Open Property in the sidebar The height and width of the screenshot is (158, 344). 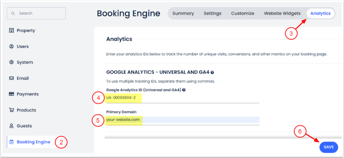tap(26, 30)
